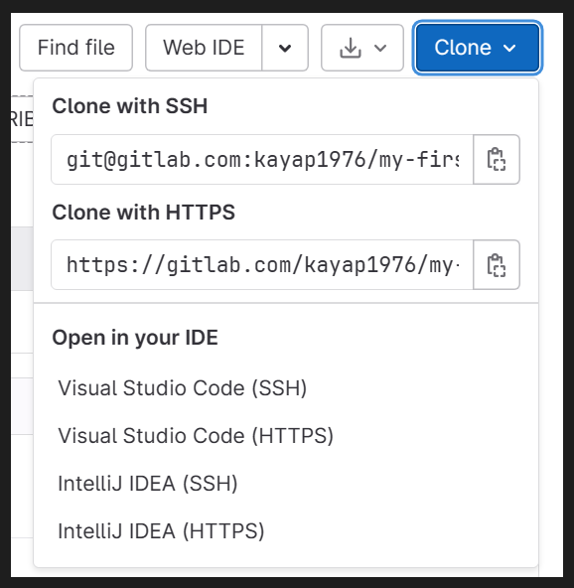Screen dimensions: 574x588
Task: Click the Find file button
Action: click(75, 48)
